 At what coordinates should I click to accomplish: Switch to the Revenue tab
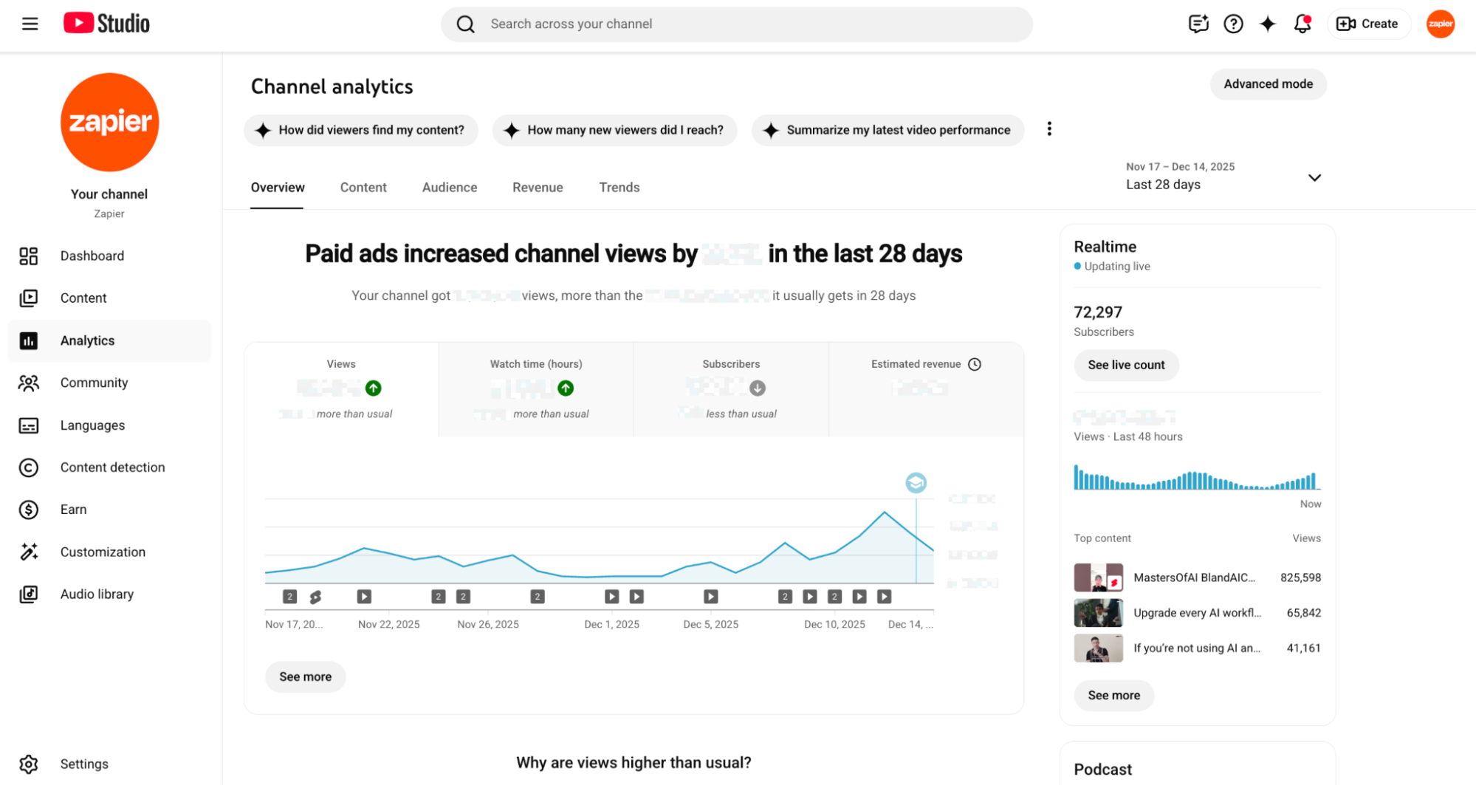[537, 187]
